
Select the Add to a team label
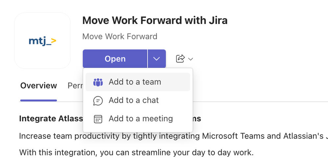[x=135, y=82]
